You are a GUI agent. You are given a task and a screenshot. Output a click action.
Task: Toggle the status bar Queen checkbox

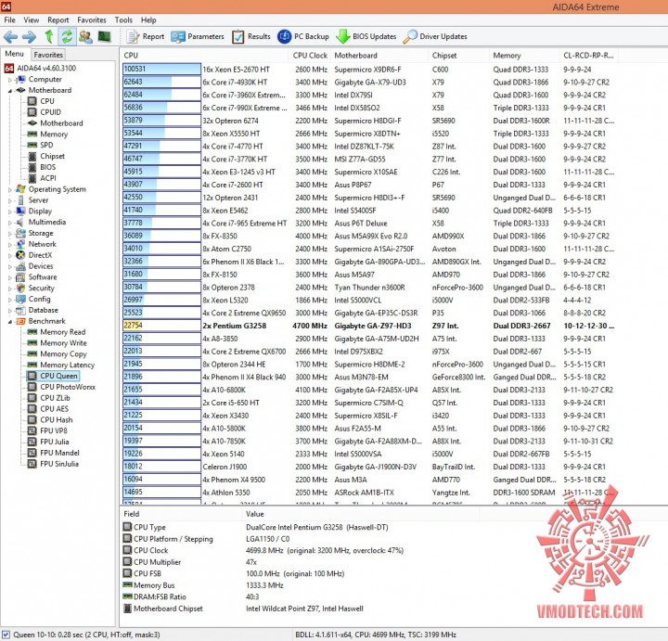click(x=6, y=635)
